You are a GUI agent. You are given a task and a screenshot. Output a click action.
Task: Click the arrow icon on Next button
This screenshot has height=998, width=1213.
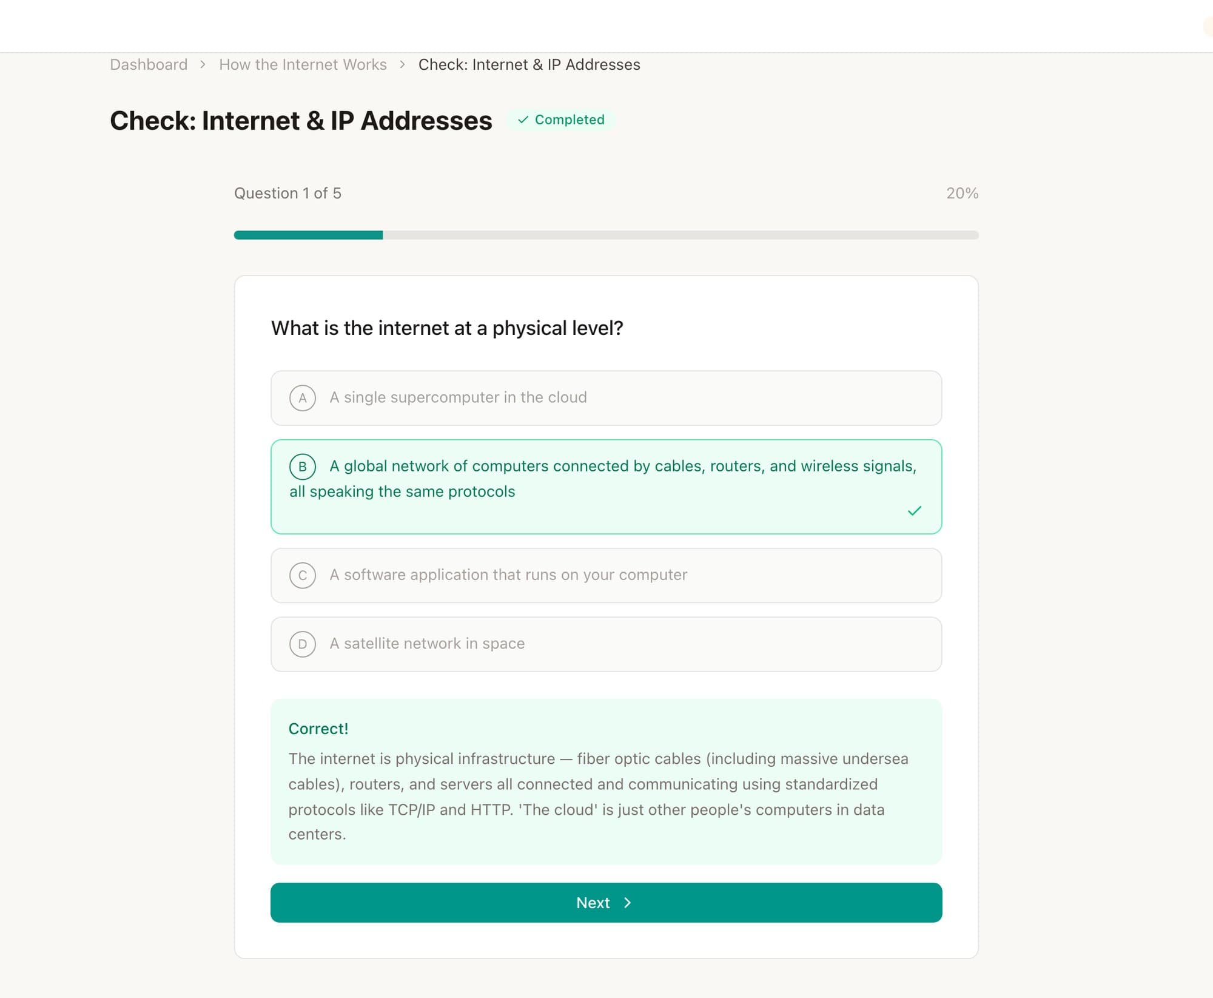pos(627,903)
